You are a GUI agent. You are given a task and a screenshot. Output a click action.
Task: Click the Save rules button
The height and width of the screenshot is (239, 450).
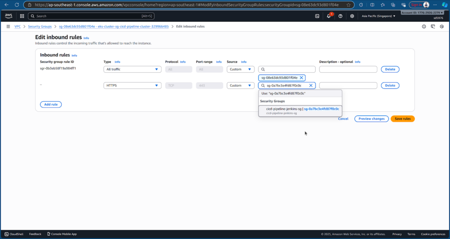click(402, 119)
